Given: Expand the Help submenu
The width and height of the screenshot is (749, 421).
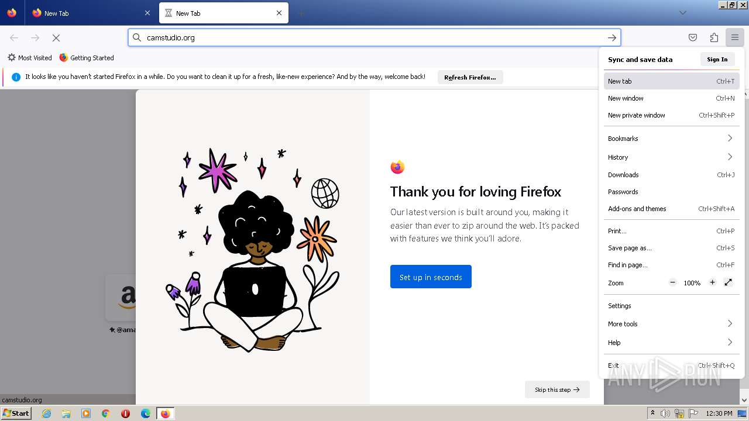Looking at the screenshot, I should click(x=671, y=343).
